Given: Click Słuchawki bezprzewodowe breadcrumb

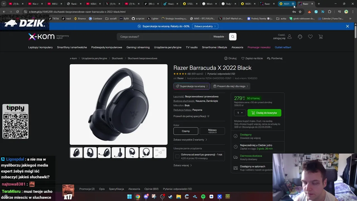Looking at the screenshot, I should 143,58.
